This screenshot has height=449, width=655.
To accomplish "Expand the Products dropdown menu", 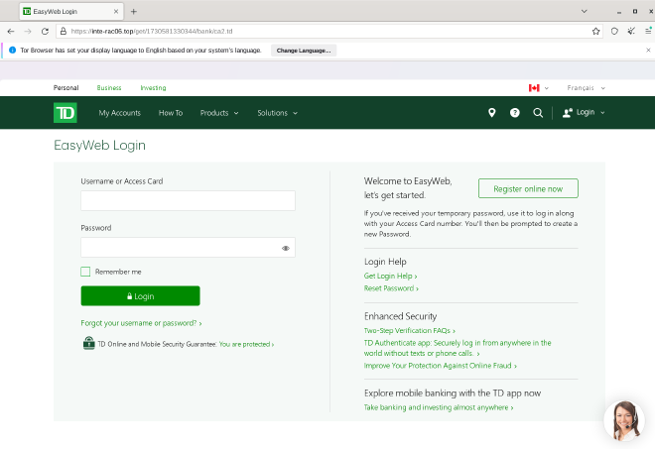I will 218,113.
